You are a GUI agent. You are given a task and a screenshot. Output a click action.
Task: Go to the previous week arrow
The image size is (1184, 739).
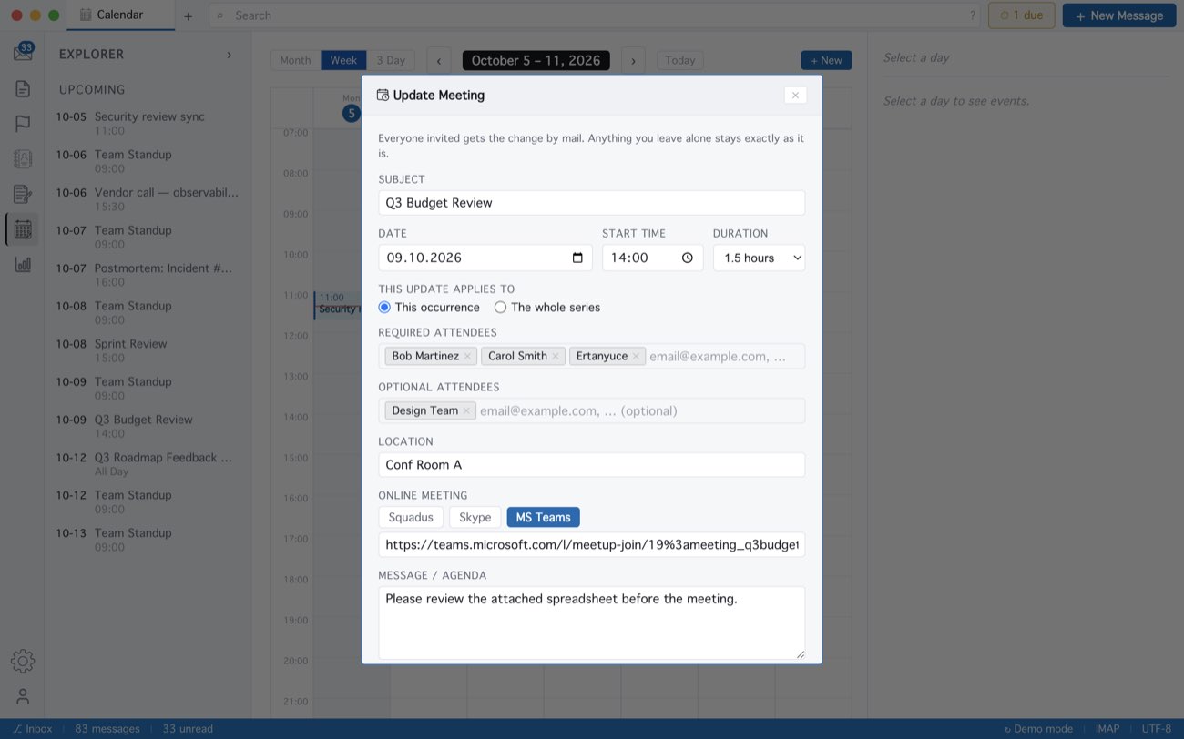[x=439, y=60]
